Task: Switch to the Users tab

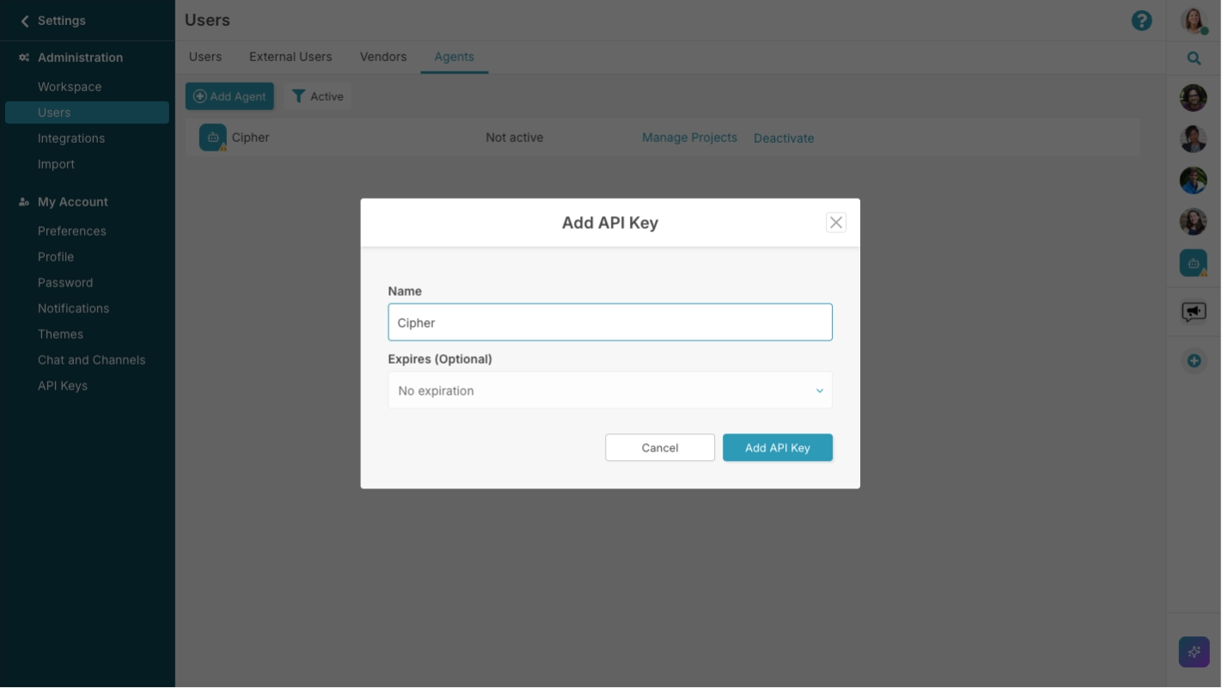Action: (x=205, y=57)
